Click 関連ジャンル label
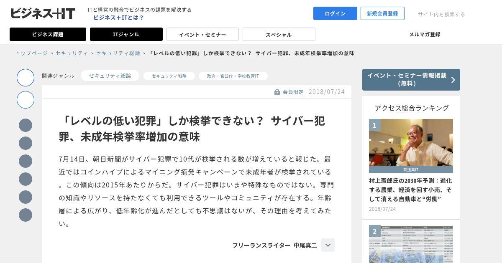 58,76
